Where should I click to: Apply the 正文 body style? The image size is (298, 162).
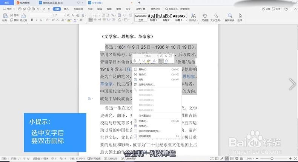pos(141,17)
